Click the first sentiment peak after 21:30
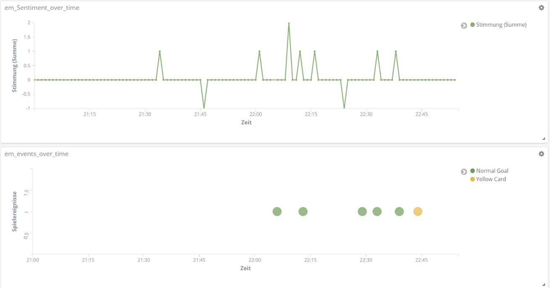Image resolution: width=550 pixels, height=288 pixels. pos(160,51)
